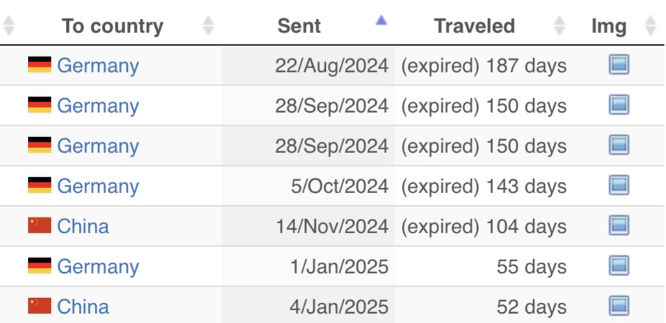
Task: Click German flag in the 1/Jan/2025 row
Action: tap(39, 266)
